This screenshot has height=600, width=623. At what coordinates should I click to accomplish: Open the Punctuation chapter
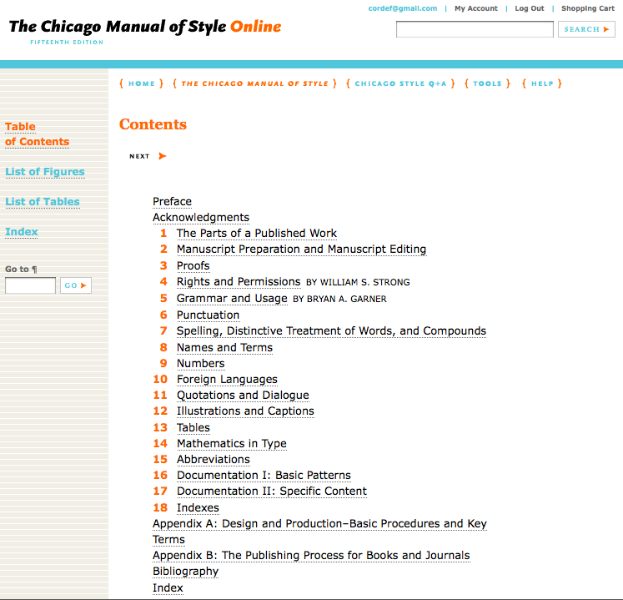[208, 315]
